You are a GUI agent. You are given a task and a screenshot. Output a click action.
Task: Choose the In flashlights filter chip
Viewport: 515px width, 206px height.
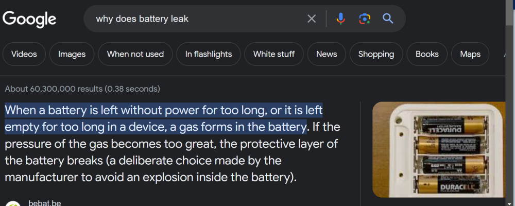click(209, 54)
